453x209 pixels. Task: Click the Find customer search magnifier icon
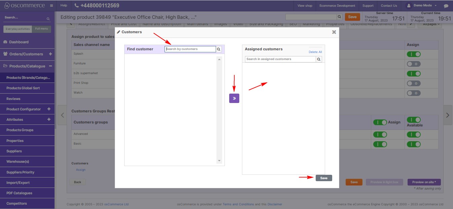pos(219,49)
